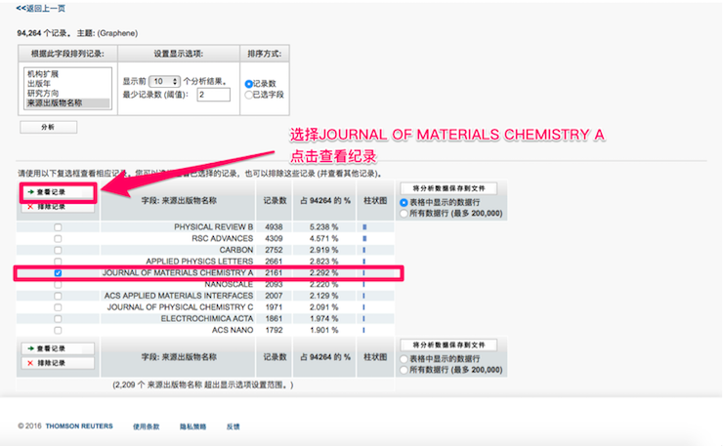Click the 最少记录数 threshold input field

tap(213, 95)
